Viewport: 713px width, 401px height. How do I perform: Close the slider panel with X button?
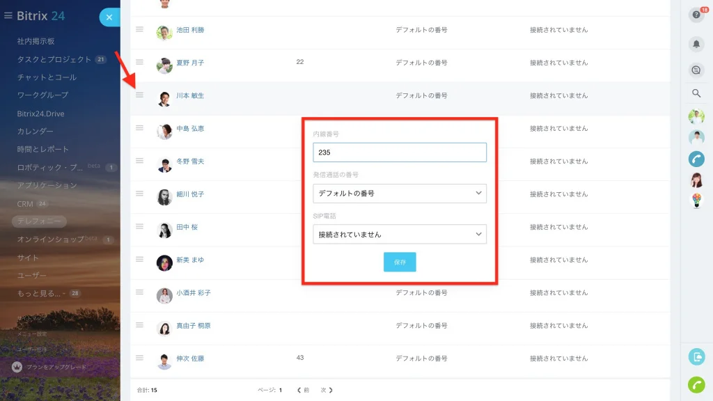pos(109,17)
